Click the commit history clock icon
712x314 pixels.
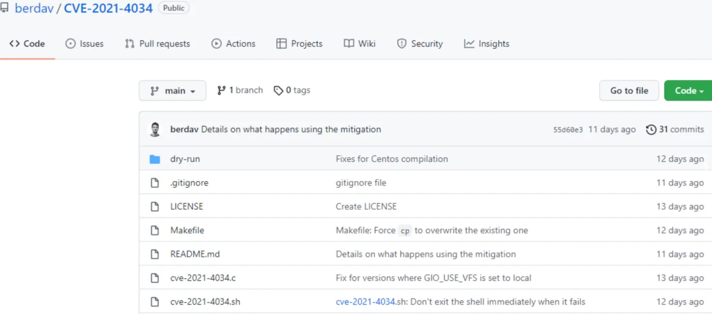pos(651,130)
